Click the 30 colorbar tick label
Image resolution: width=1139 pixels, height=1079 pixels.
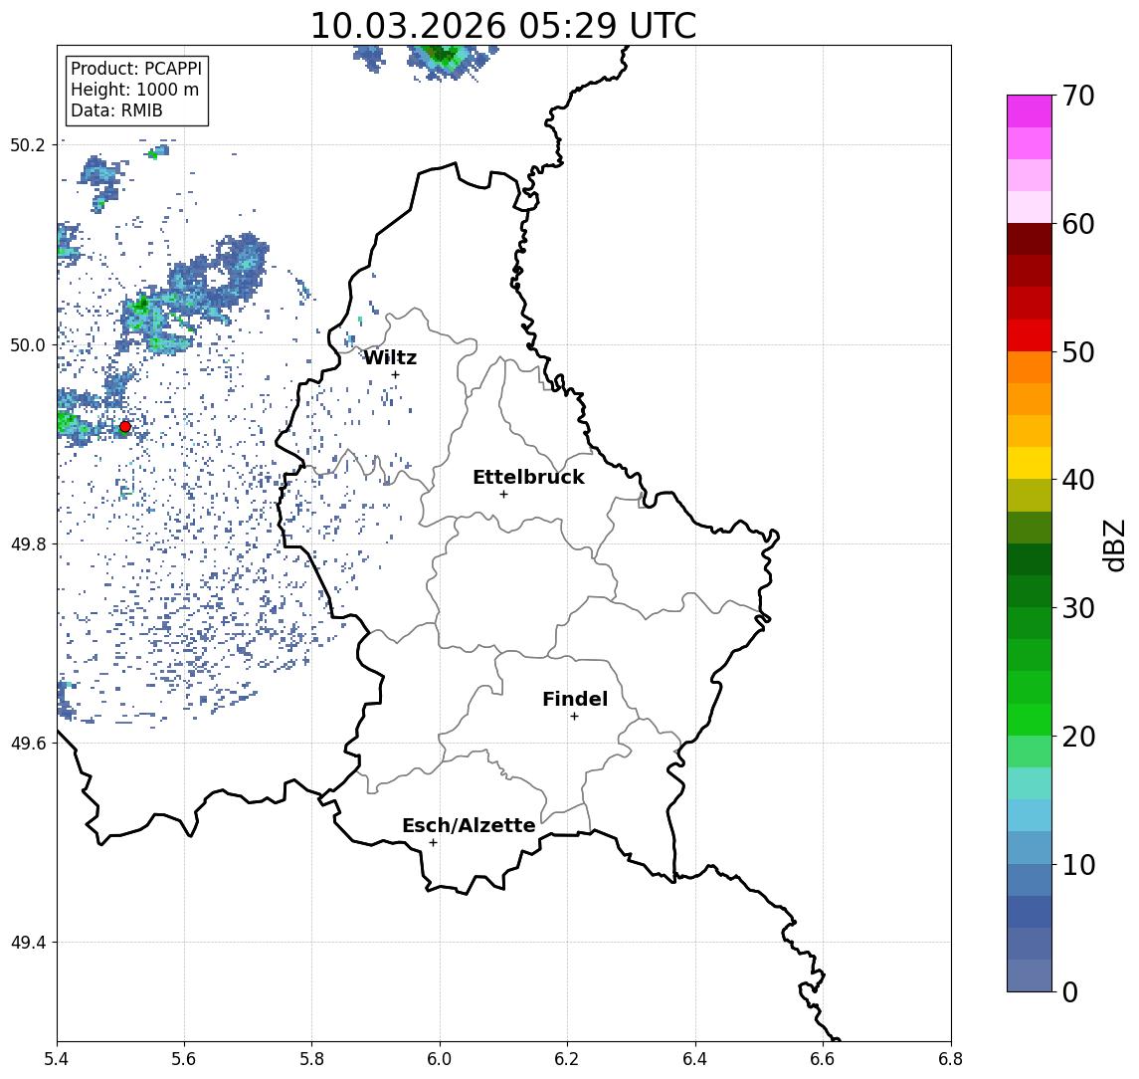coord(1078,608)
